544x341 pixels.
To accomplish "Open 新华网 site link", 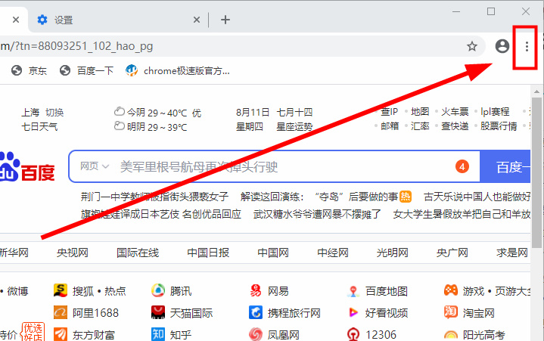I will (14, 253).
